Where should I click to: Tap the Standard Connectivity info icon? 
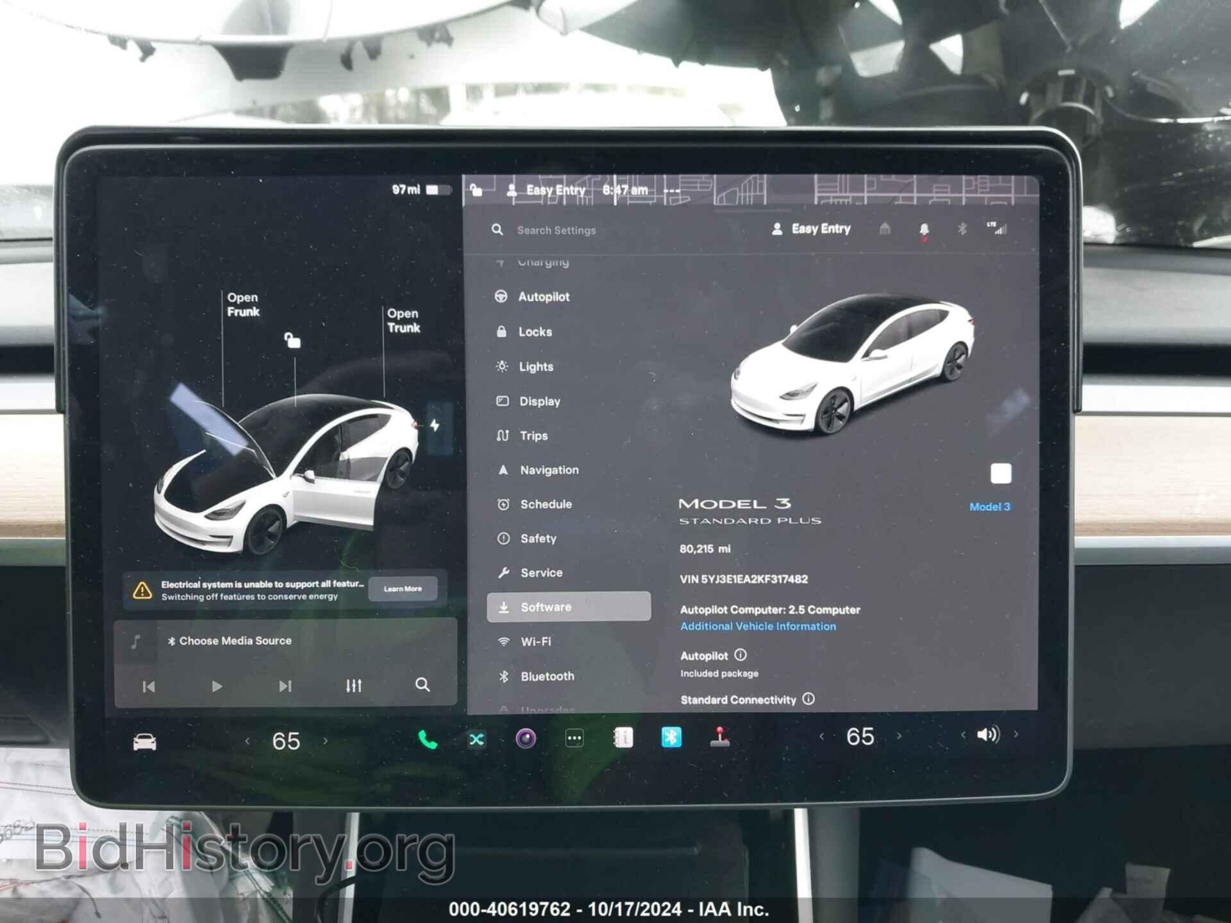click(808, 699)
